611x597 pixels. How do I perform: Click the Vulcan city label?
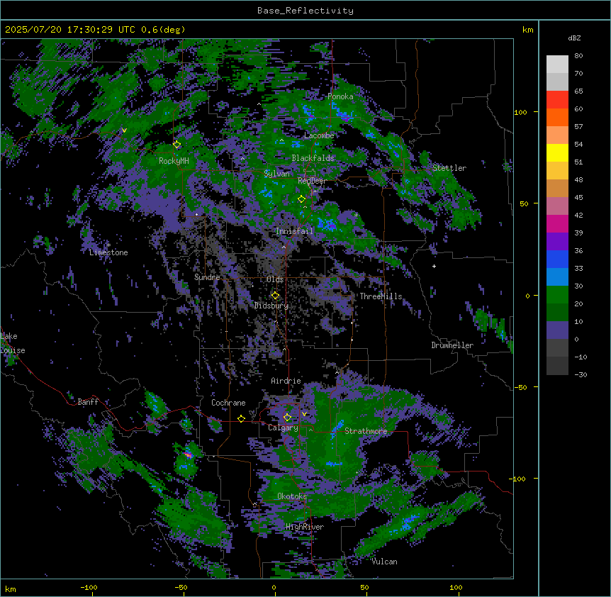click(x=385, y=562)
